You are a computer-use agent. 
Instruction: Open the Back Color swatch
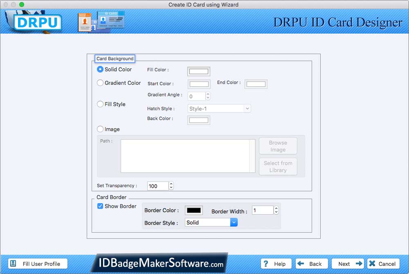click(x=199, y=120)
